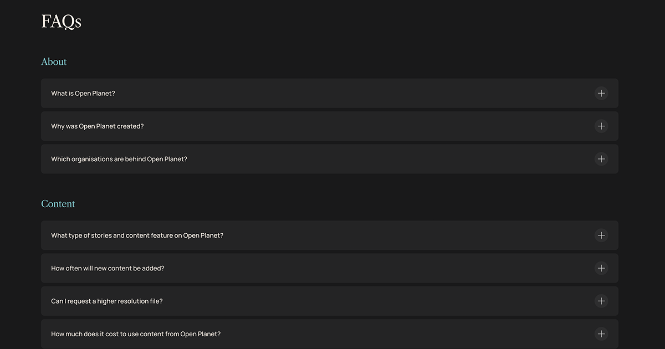Hit the plus icon next to the stories and content question
The width and height of the screenshot is (665, 349).
[601, 235]
